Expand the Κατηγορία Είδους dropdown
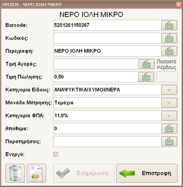The image size is (183, 187). 169,90
